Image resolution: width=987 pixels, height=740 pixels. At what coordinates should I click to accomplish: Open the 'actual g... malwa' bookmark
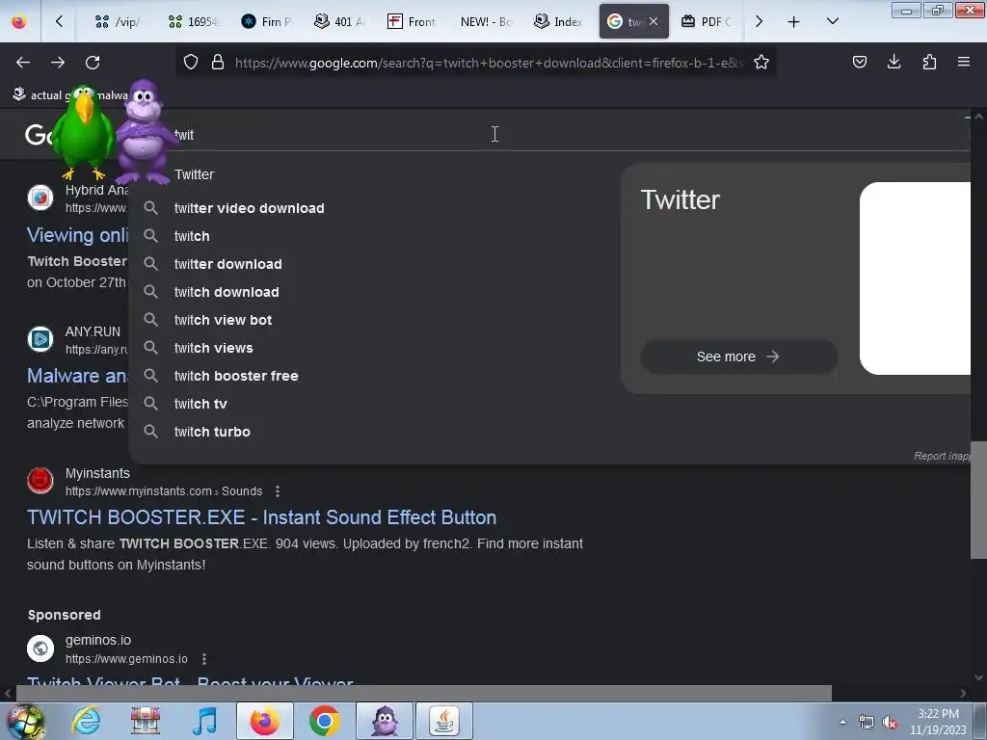[x=69, y=95]
